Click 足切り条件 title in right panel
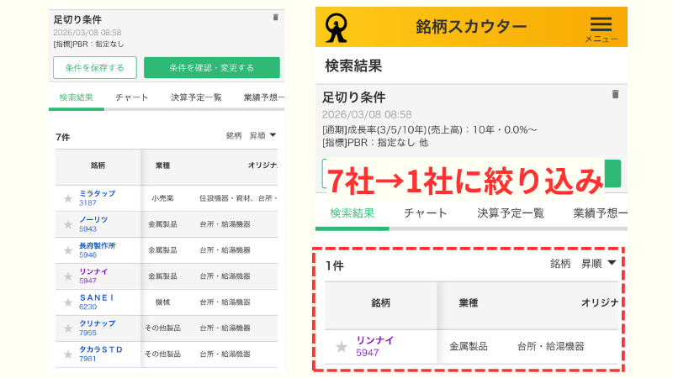Image resolution: width=673 pixels, height=378 pixels. point(353,97)
